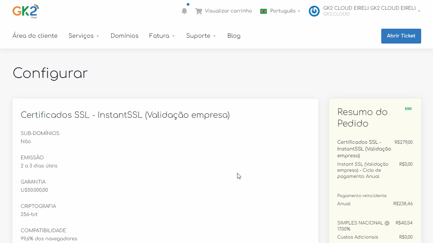Open the notifications bell

tap(184, 11)
